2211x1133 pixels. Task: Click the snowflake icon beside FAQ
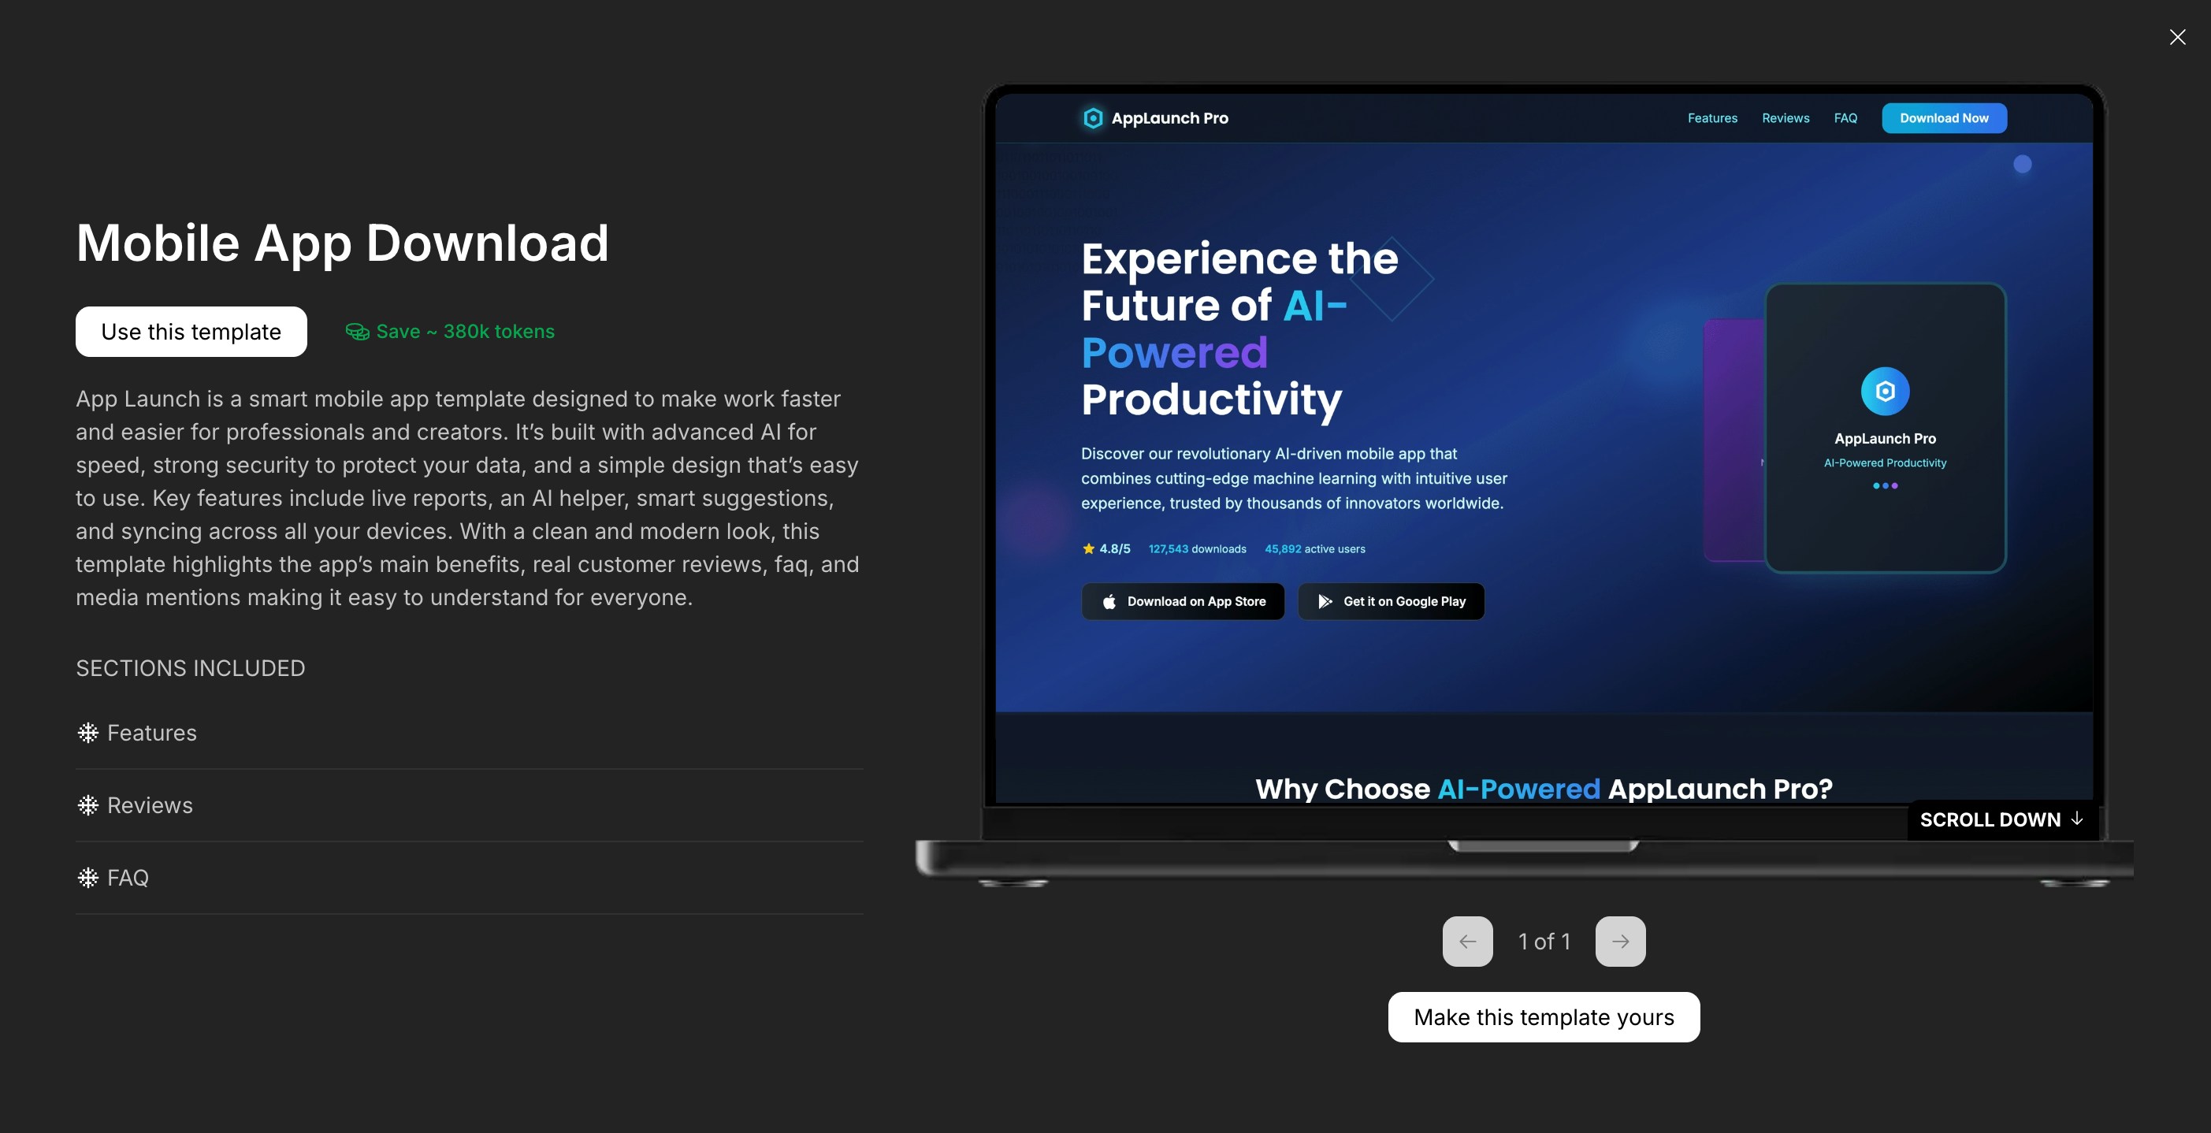coord(87,878)
